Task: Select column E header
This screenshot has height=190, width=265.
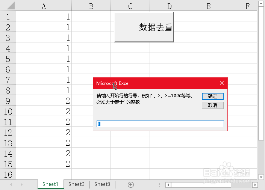Action: tap(208, 6)
